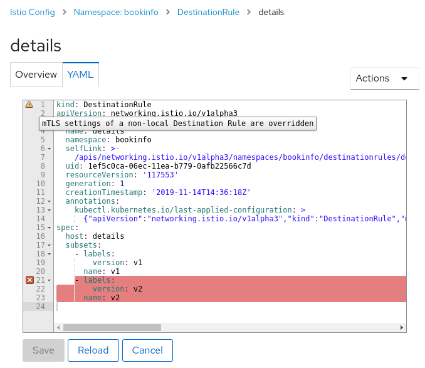This screenshot has width=425, height=368.
Task: Collapse the spec section on line 15
Action: click(49, 228)
